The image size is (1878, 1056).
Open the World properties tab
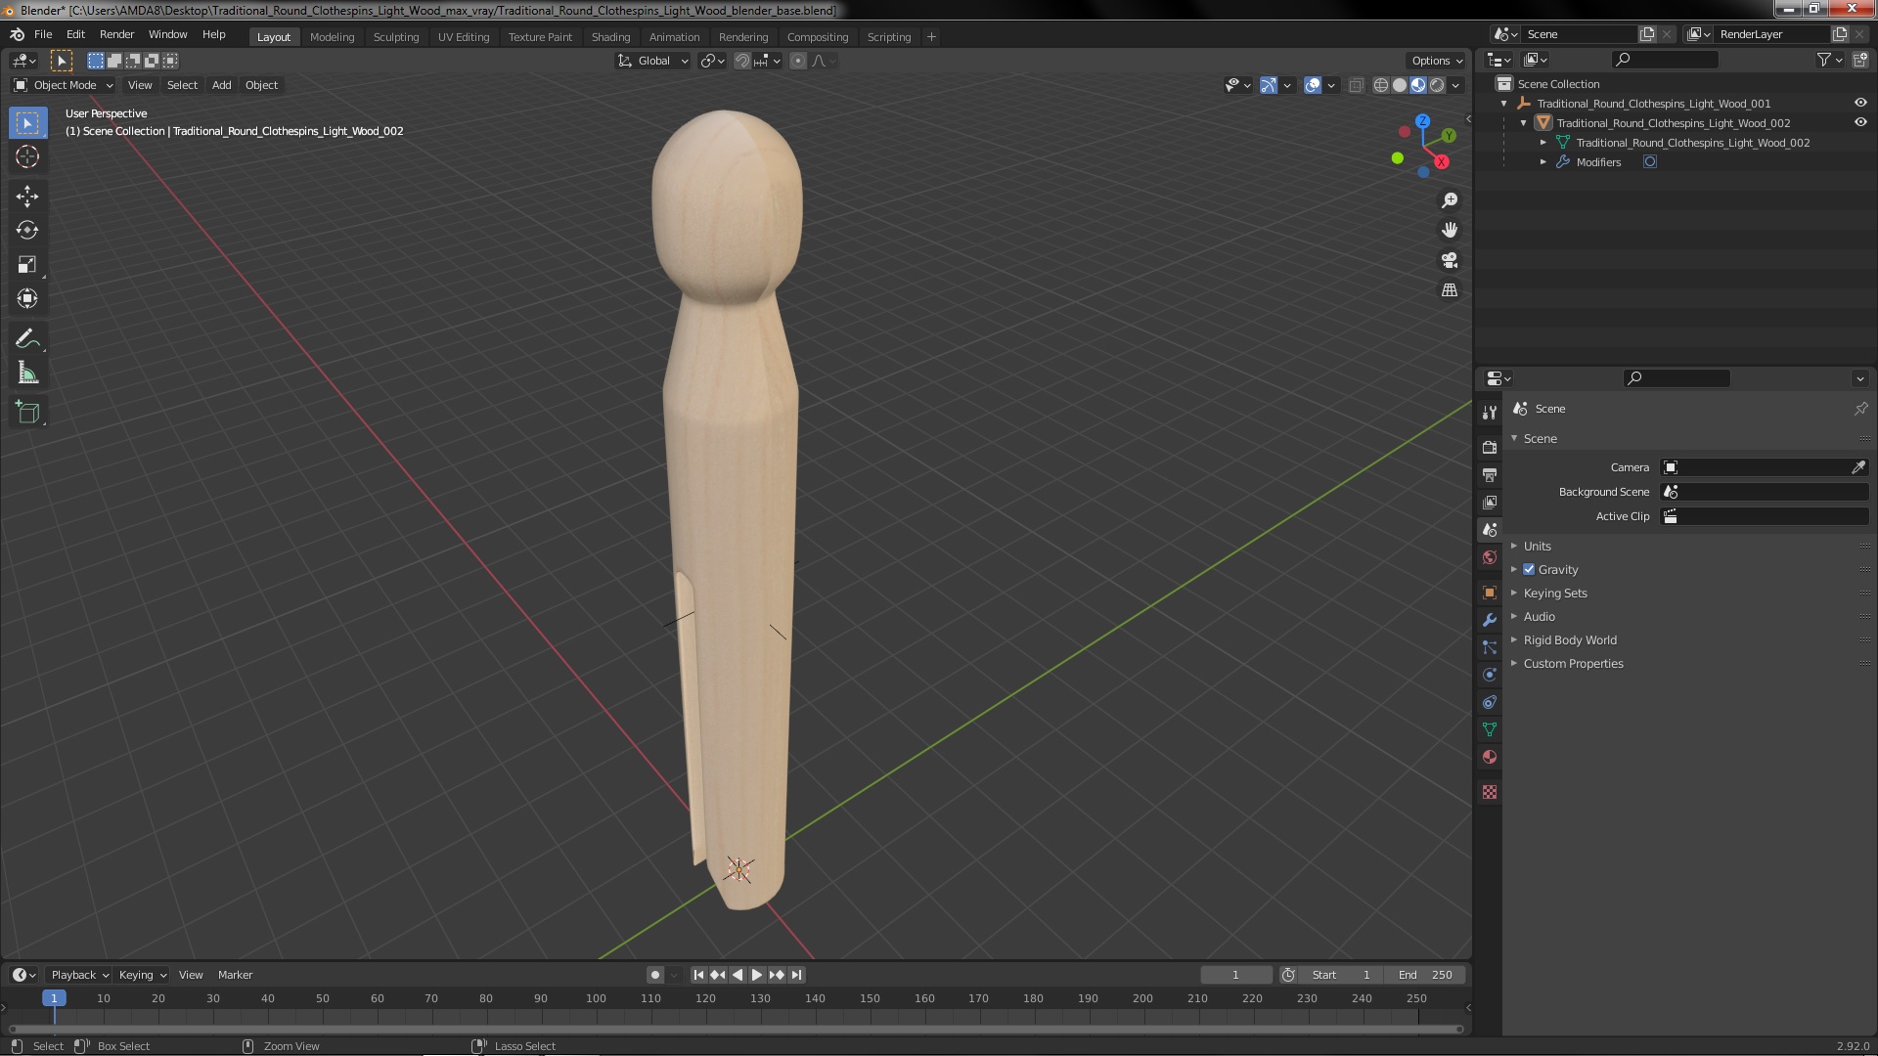[1490, 557]
